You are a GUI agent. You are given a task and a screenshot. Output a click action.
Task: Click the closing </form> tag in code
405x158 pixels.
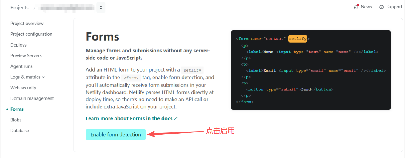pos(245,102)
